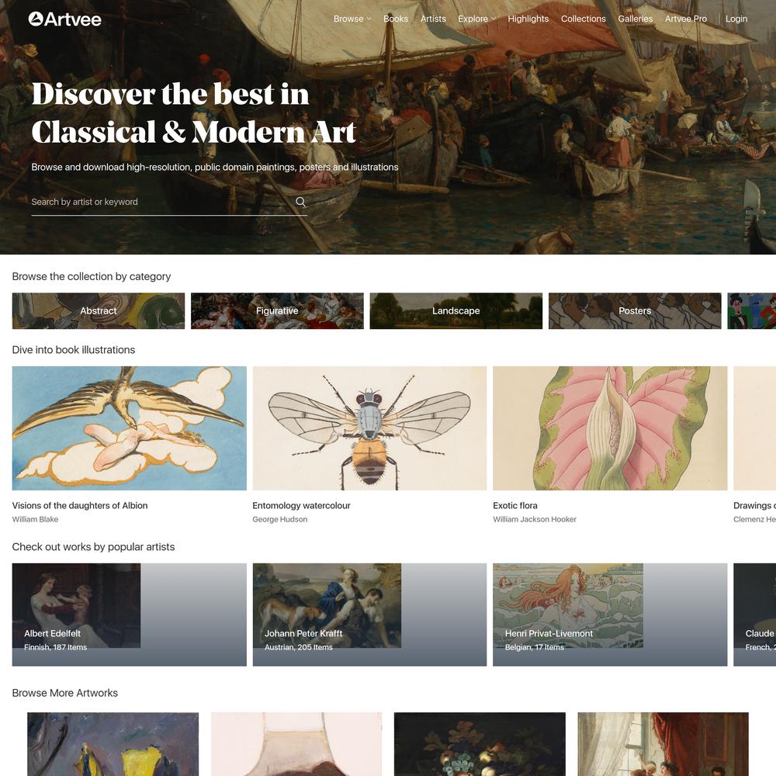
Task: Focus the search by artist or keyword field
Action: [x=162, y=202]
